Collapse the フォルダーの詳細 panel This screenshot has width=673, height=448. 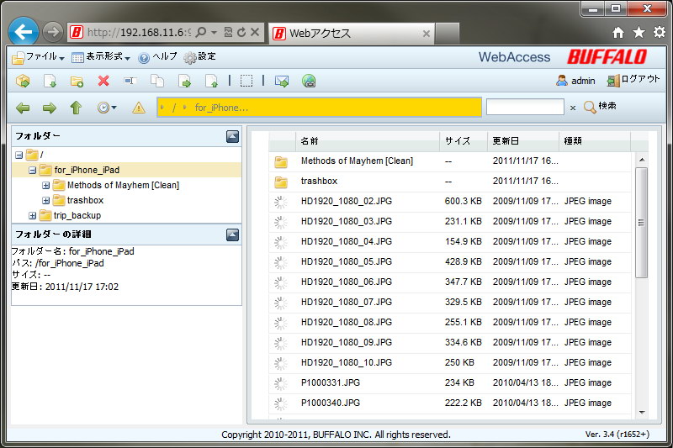[x=233, y=235]
